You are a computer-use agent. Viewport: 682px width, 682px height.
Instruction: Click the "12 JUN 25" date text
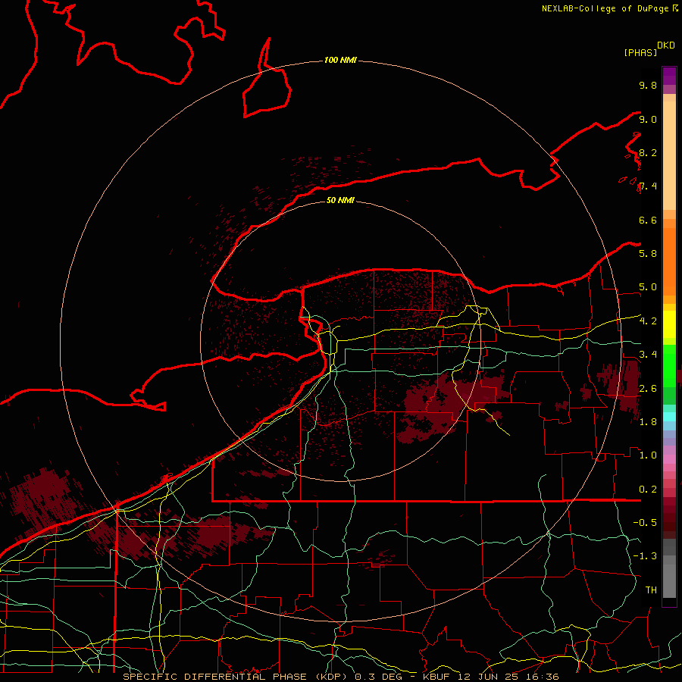point(488,677)
